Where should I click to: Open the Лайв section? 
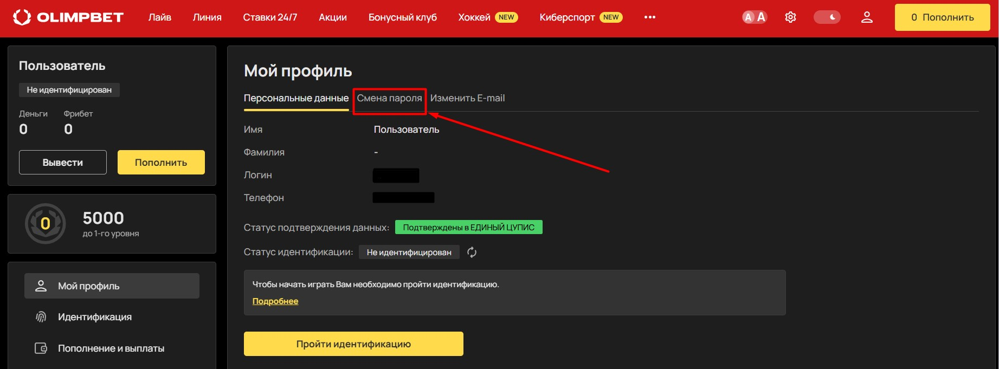click(x=160, y=17)
